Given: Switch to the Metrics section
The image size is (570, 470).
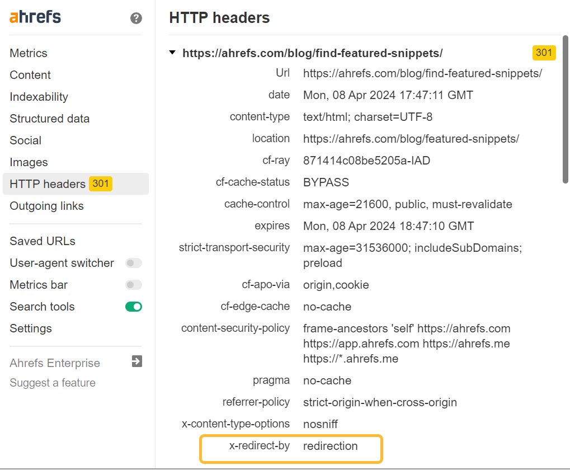Looking at the screenshot, I should [x=28, y=53].
